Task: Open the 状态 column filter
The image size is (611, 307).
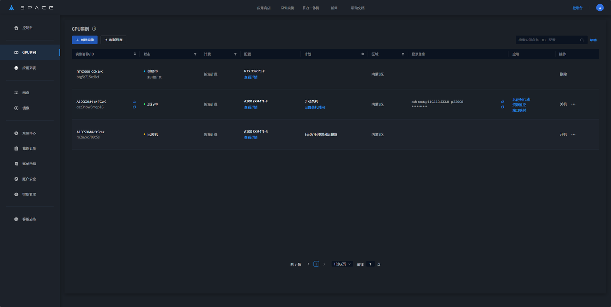Action: (195, 54)
